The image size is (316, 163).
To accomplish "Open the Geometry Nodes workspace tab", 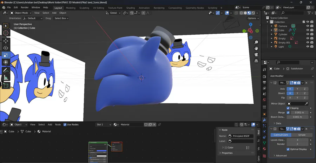I will coord(195,8).
